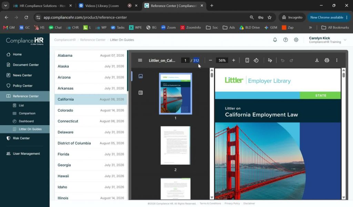Open the News Center

[25, 75]
